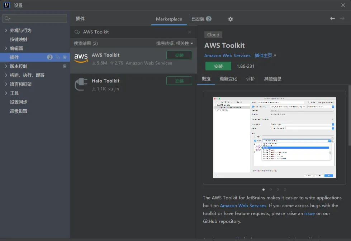Click the magnifier icon in the Marketplace search field
Screen dimensions: 351x241
click(77, 32)
